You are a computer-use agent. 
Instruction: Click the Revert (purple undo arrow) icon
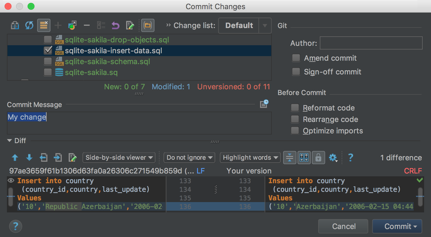115,25
